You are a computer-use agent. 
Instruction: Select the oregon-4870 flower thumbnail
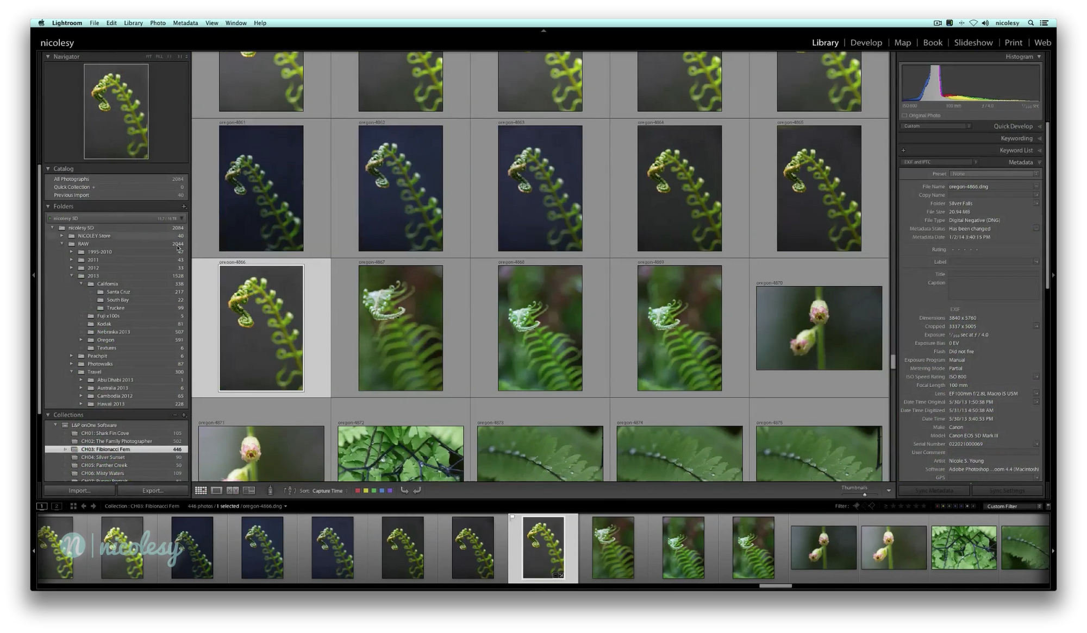coord(819,328)
